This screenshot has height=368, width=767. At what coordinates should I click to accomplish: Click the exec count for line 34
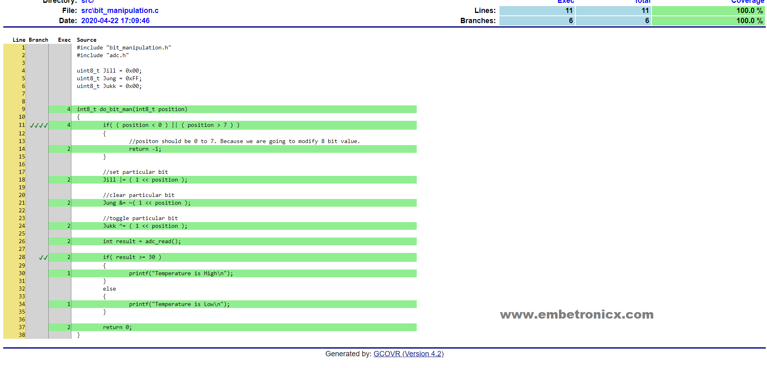click(x=69, y=304)
